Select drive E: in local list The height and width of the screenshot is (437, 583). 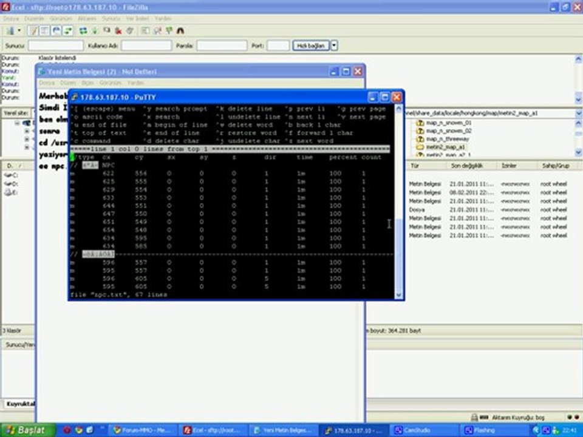[x=11, y=192]
